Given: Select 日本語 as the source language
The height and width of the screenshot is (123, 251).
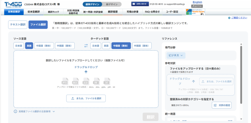Looking at the screenshot, I should [19, 46].
